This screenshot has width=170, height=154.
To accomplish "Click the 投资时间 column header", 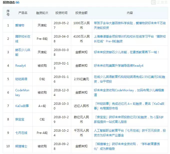I will tap(61, 13).
